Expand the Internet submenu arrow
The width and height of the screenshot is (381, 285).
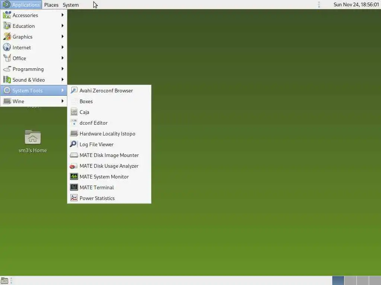coord(63,47)
